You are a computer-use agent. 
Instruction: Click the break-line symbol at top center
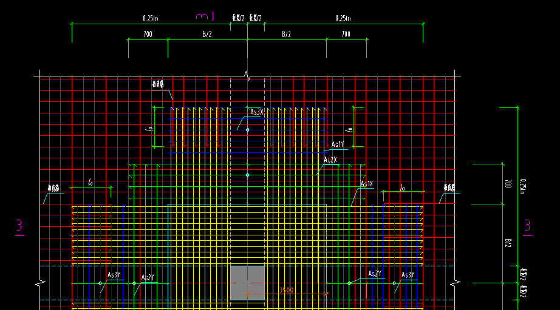(247, 76)
